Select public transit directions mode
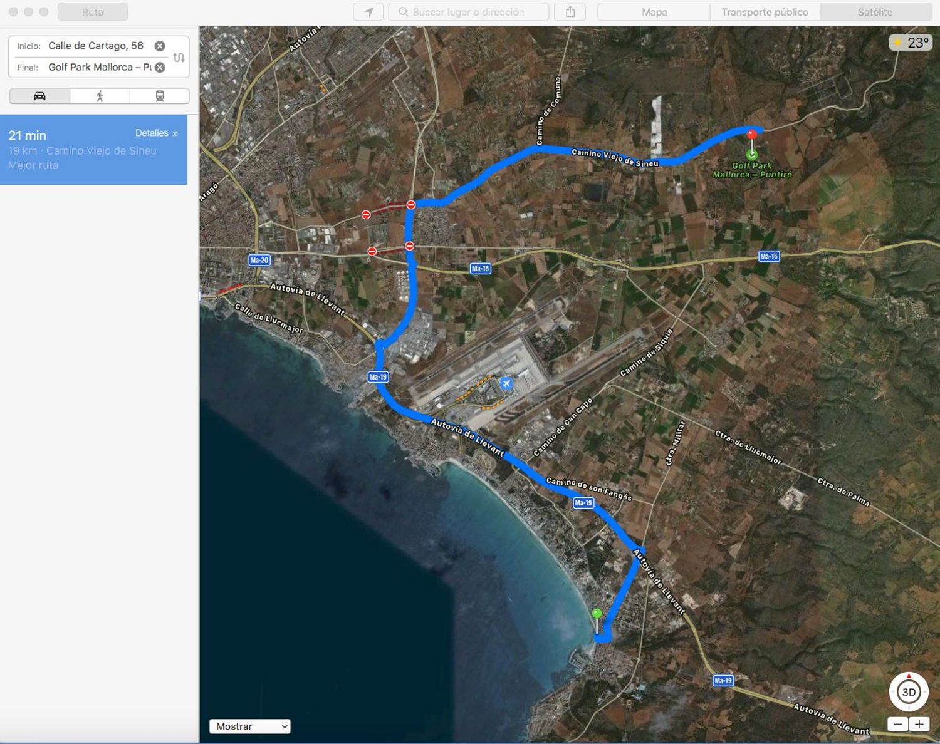The image size is (940, 744). (x=160, y=96)
